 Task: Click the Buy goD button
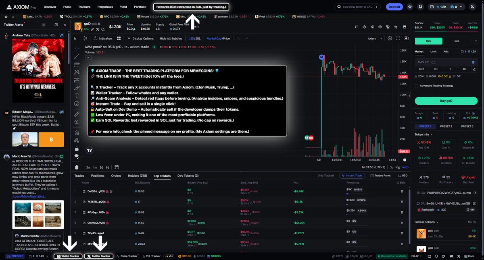tap(446, 101)
